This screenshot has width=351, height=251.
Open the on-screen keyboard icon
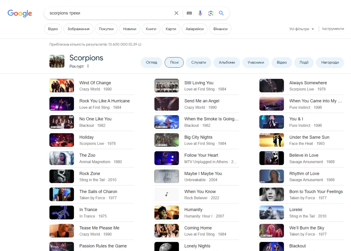[x=189, y=13]
